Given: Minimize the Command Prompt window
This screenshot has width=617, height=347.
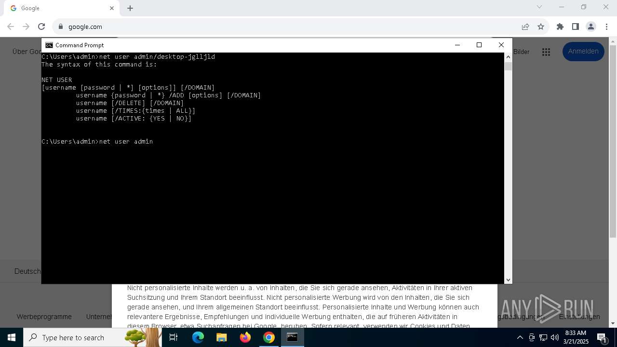Looking at the screenshot, I should pos(457,45).
